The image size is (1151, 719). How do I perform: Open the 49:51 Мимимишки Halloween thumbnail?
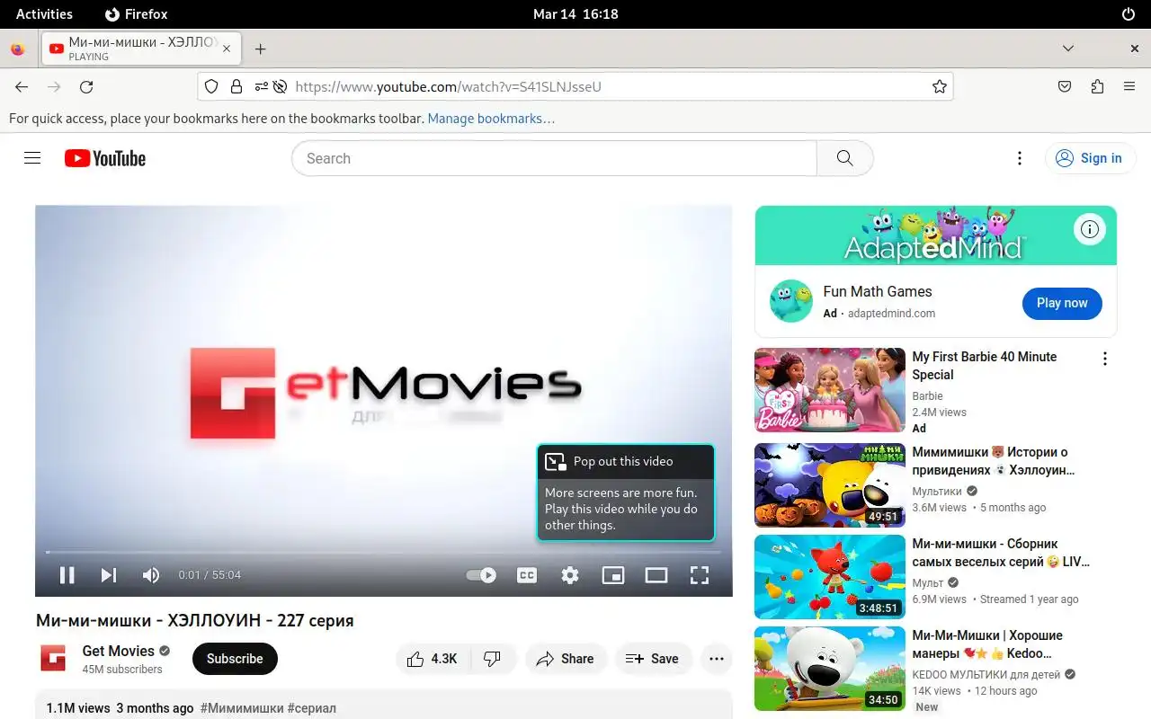[x=830, y=485]
